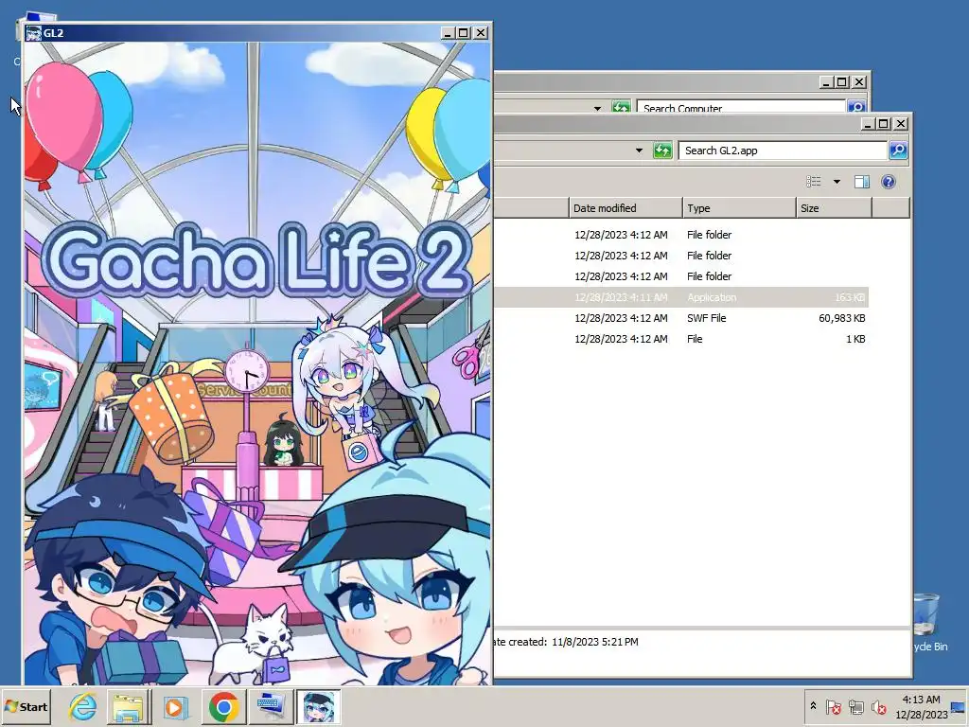Select the first File folder row

pos(681,235)
